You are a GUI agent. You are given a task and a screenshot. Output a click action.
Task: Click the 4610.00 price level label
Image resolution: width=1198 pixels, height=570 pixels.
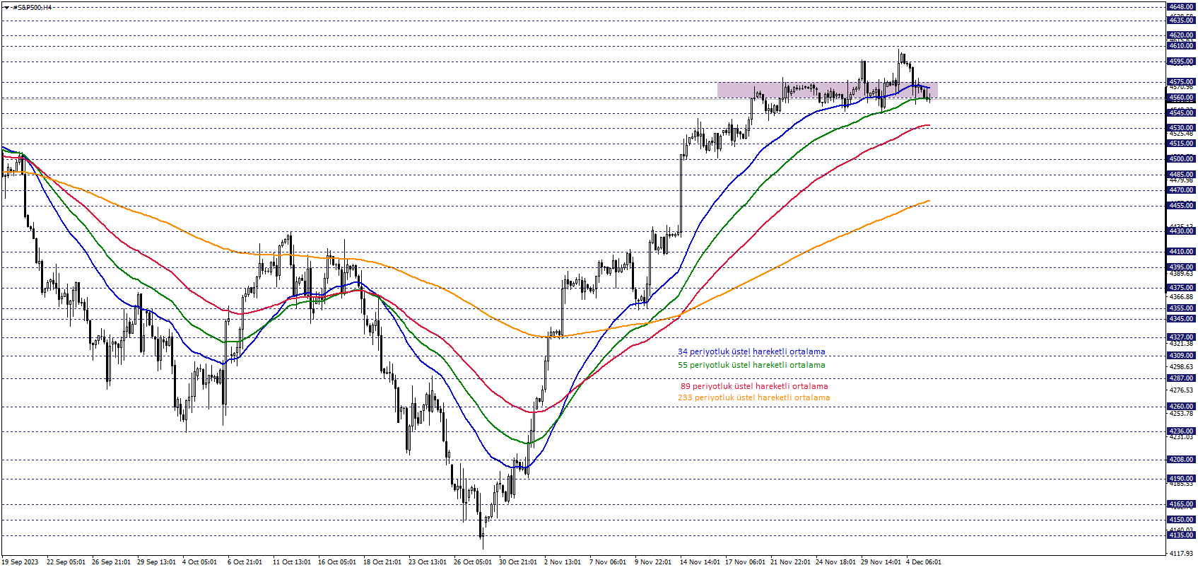pos(1181,46)
